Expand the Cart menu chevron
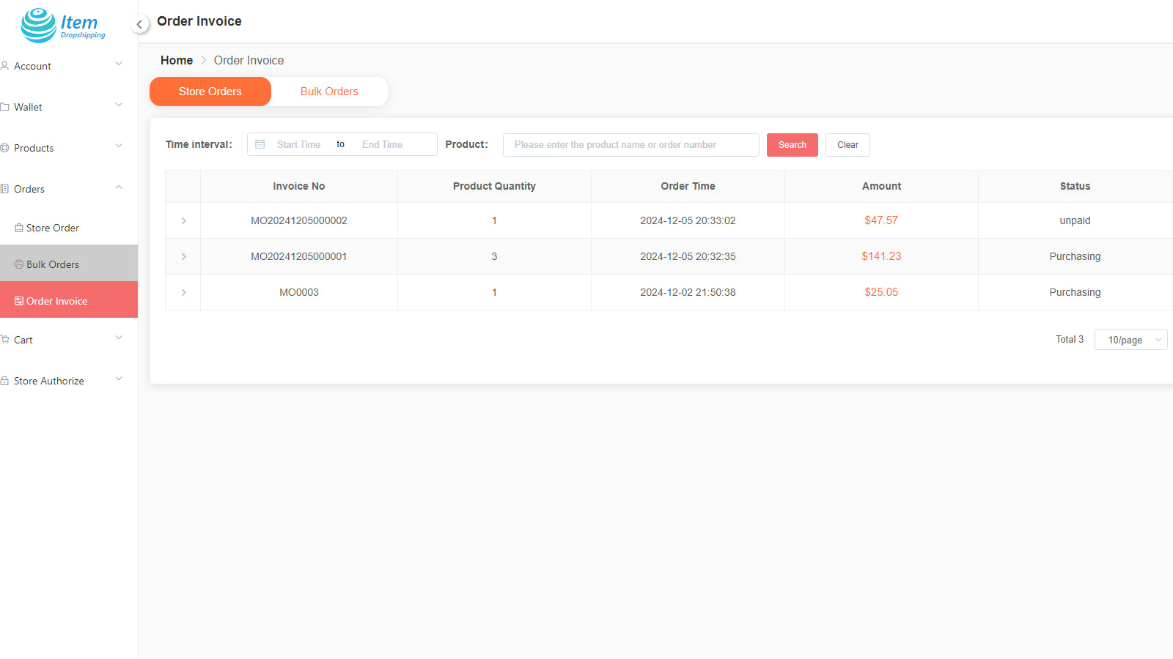1173x659 pixels. [119, 338]
